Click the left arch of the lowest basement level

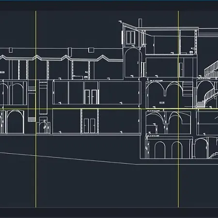[x=160, y=150]
